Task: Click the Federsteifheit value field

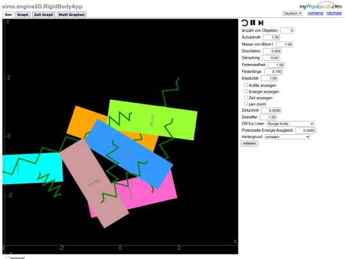Action: [x=276, y=65]
